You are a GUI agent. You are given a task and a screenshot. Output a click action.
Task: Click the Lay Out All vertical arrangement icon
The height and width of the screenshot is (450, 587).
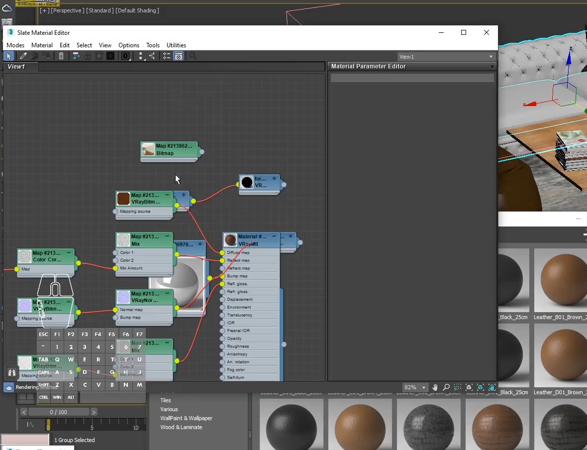140,56
